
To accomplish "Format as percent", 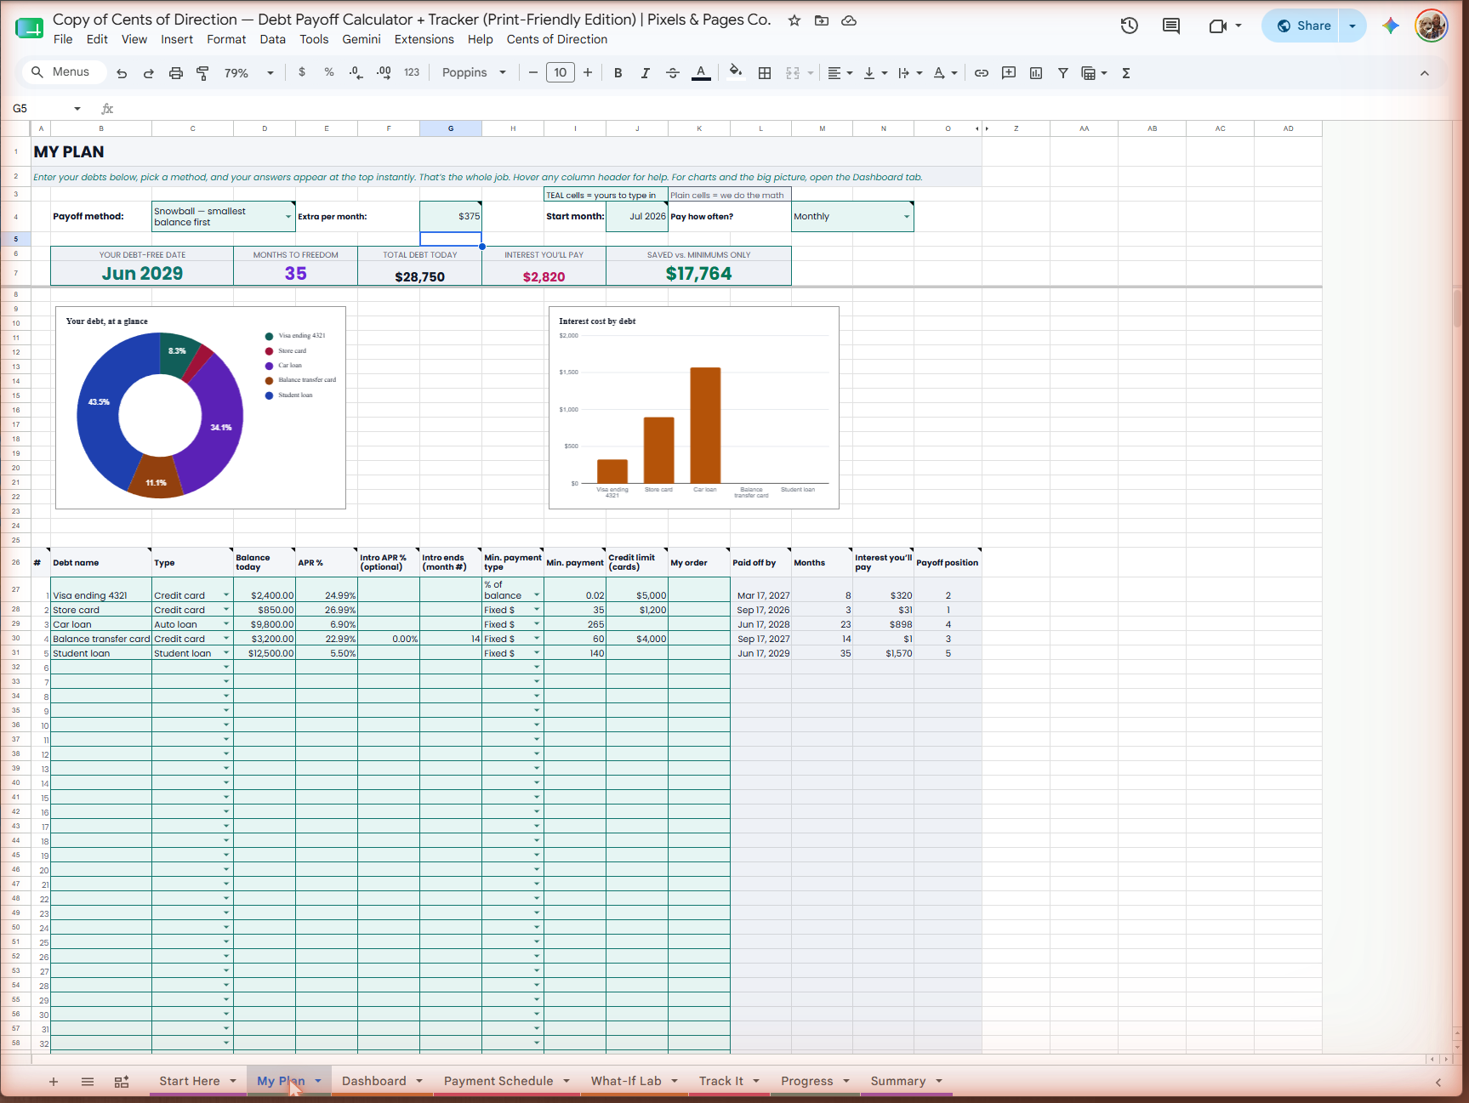I will click(329, 73).
